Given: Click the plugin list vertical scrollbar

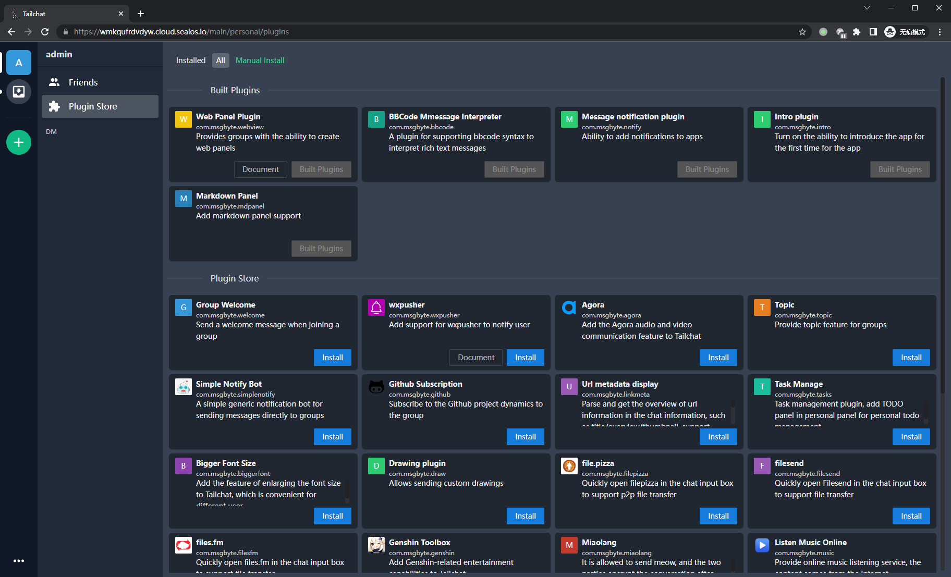Looking at the screenshot, I should [x=942, y=235].
